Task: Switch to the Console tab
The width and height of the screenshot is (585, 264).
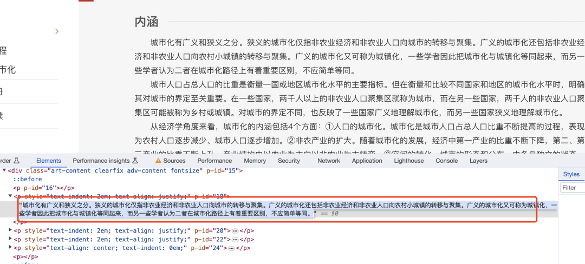Action: coord(446,161)
